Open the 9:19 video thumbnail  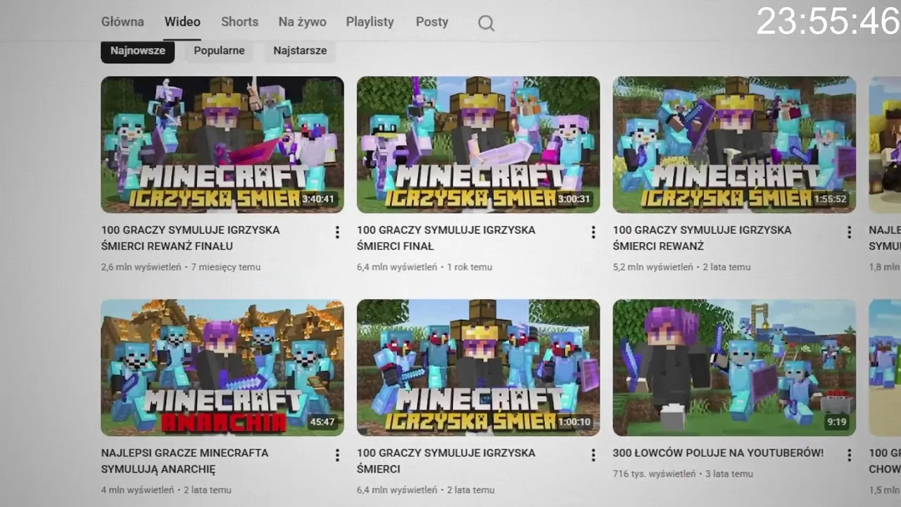pos(735,368)
